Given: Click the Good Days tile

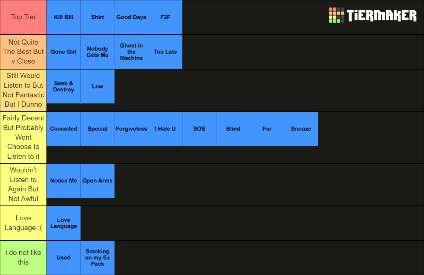Looking at the screenshot, I should pos(131,17).
